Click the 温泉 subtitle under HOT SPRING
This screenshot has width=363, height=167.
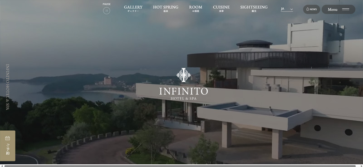[x=166, y=11]
